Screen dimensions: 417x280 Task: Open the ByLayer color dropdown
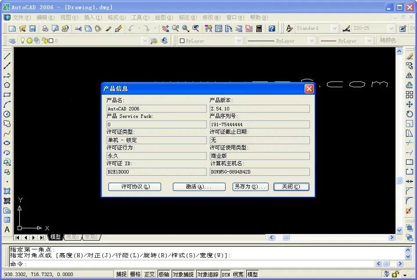239,40
